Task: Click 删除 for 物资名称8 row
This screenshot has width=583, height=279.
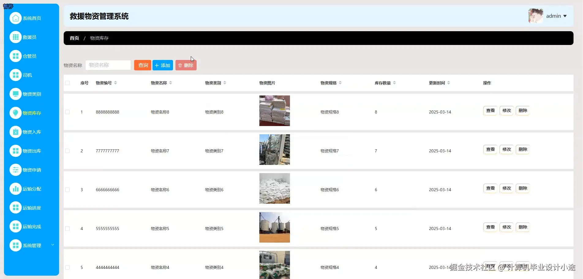Action: click(523, 110)
